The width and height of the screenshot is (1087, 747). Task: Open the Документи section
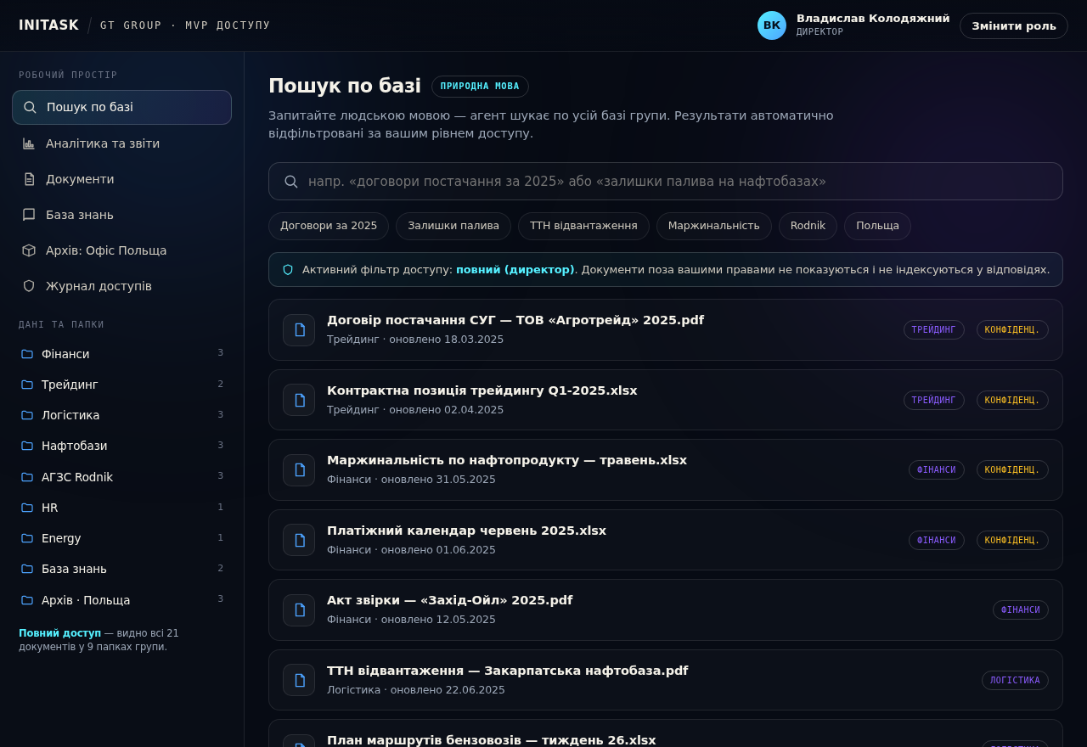coord(121,179)
